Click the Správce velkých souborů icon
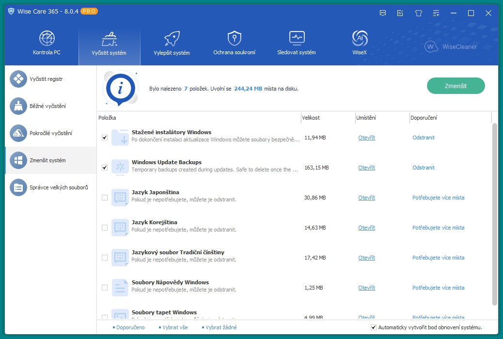The image size is (503, 339). click(x=18, y=187)
